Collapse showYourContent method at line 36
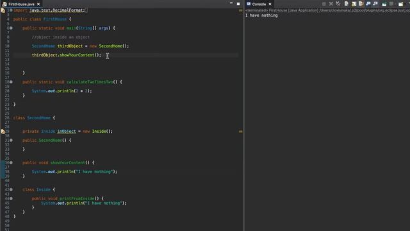The image size is (410, 231). pos(11,162)
